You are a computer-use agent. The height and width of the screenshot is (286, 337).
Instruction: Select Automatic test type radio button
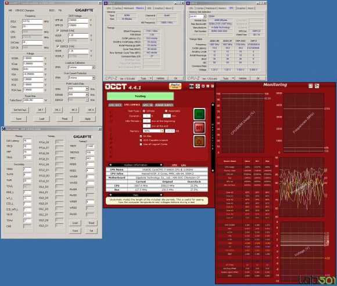tap(166, 111)
